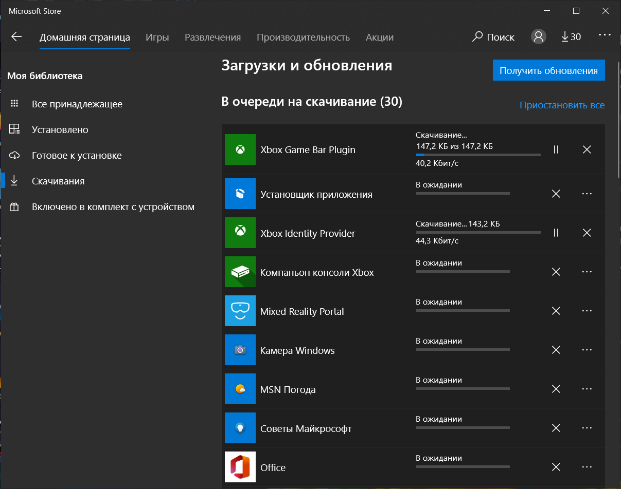Click the Mixed Reality Portal app icon
621x489 pixels.
point(240,311)
